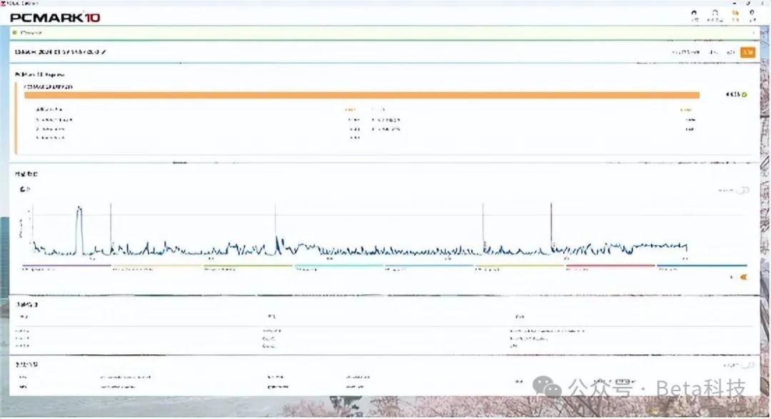Toggle the orange switch below the chart legend

[x=743, y=277]
